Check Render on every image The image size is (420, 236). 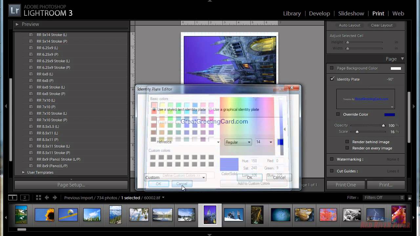coord(347,148)
